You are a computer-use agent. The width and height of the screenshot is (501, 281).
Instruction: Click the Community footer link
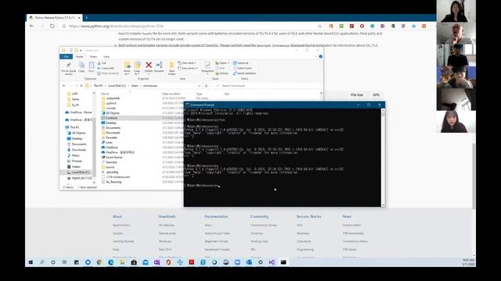pyautogui.click(x=259, y=216)
